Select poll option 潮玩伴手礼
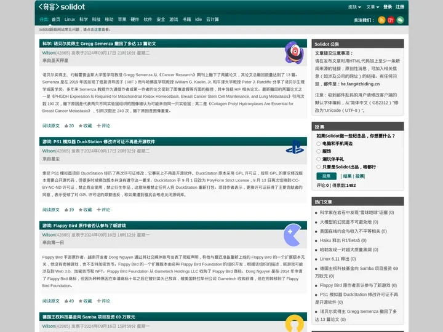The height and width of the screenshot is (332, 443). coord(319,159)
